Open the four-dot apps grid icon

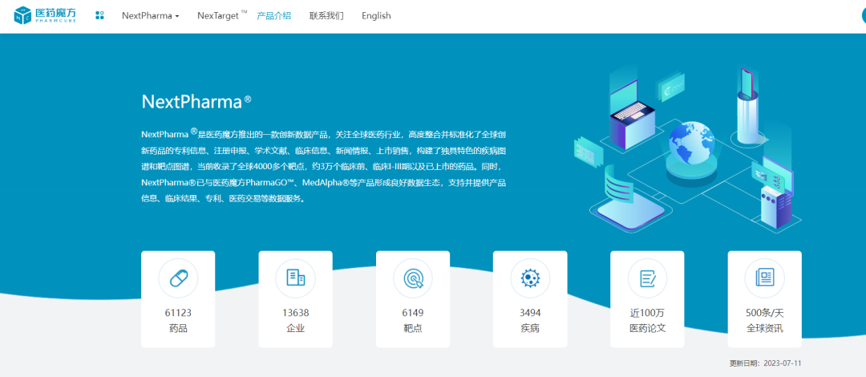click(x=99, y=15)
